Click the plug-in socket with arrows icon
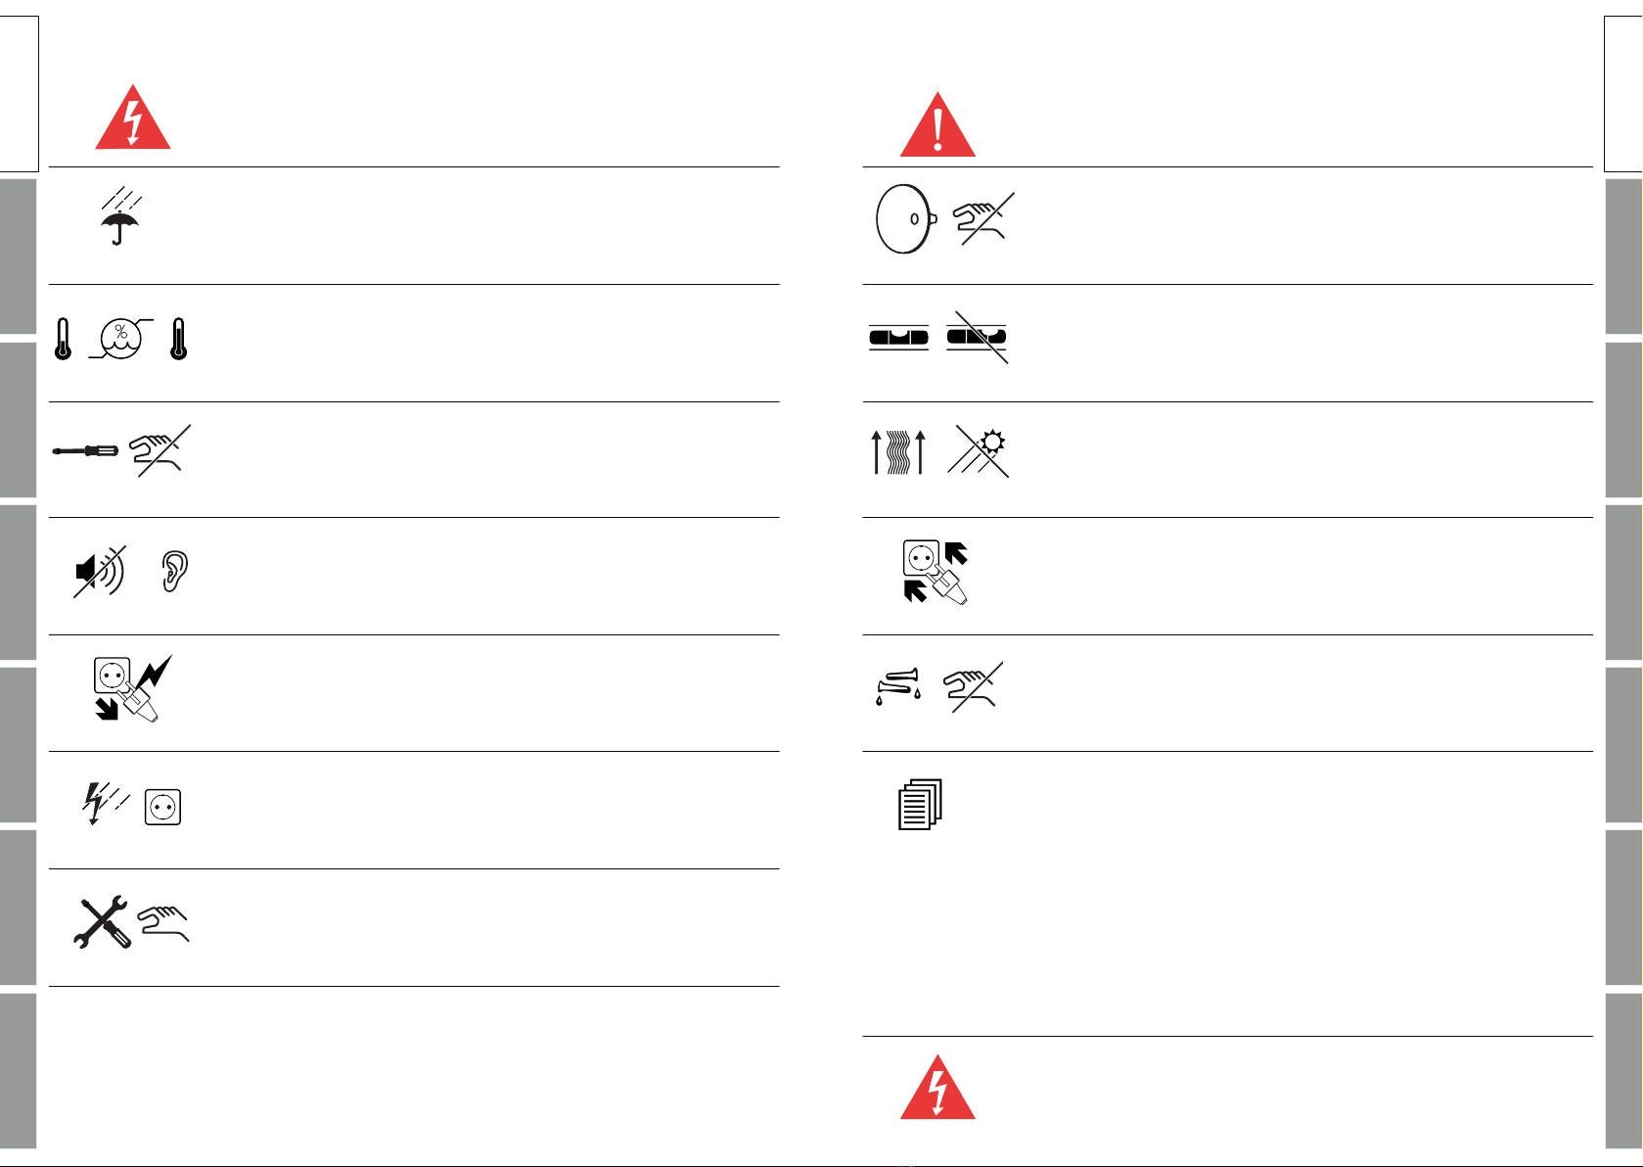 click(936, 572)
